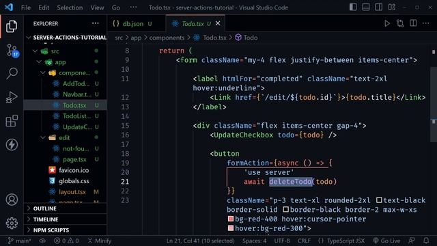Open the Accounts menu icon
Viewport: 437px width, 246px height.
coord(12,200)
